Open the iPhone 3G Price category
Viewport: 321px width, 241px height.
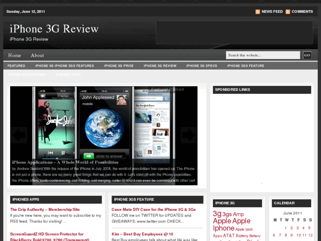coord(119,66)
